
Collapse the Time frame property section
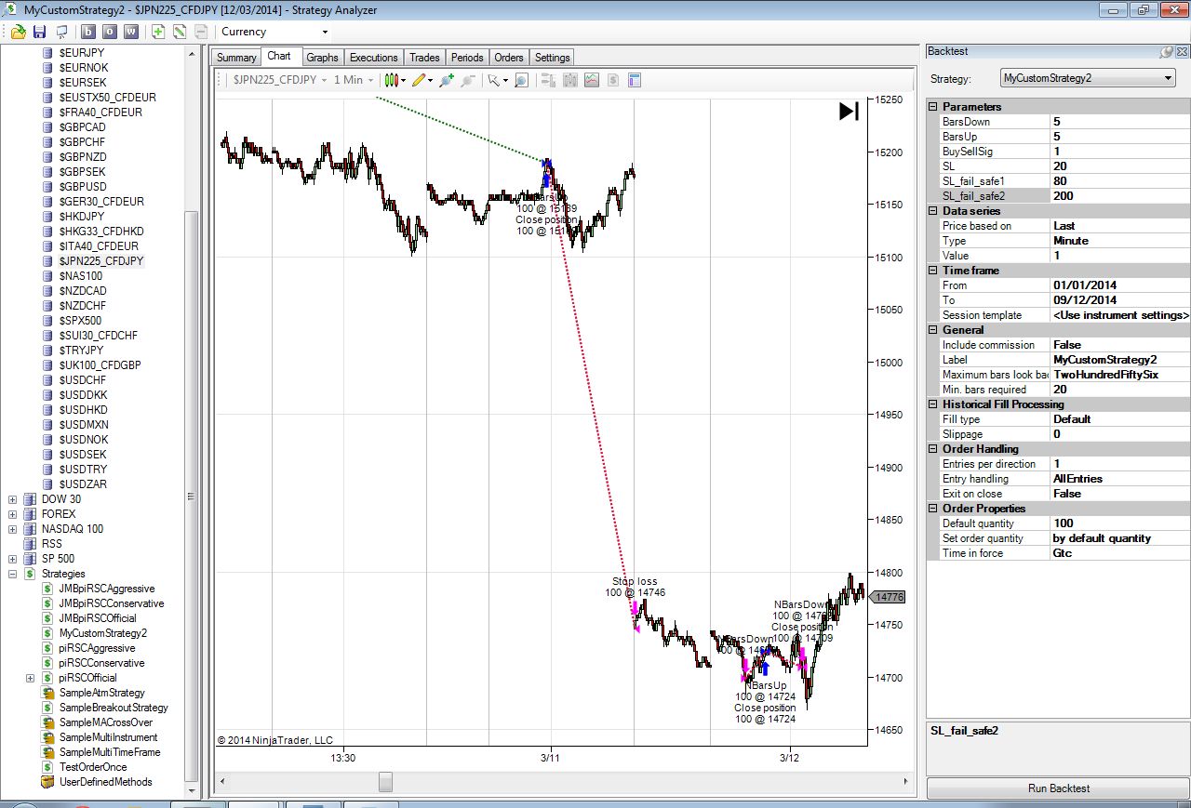click(933, 271)
